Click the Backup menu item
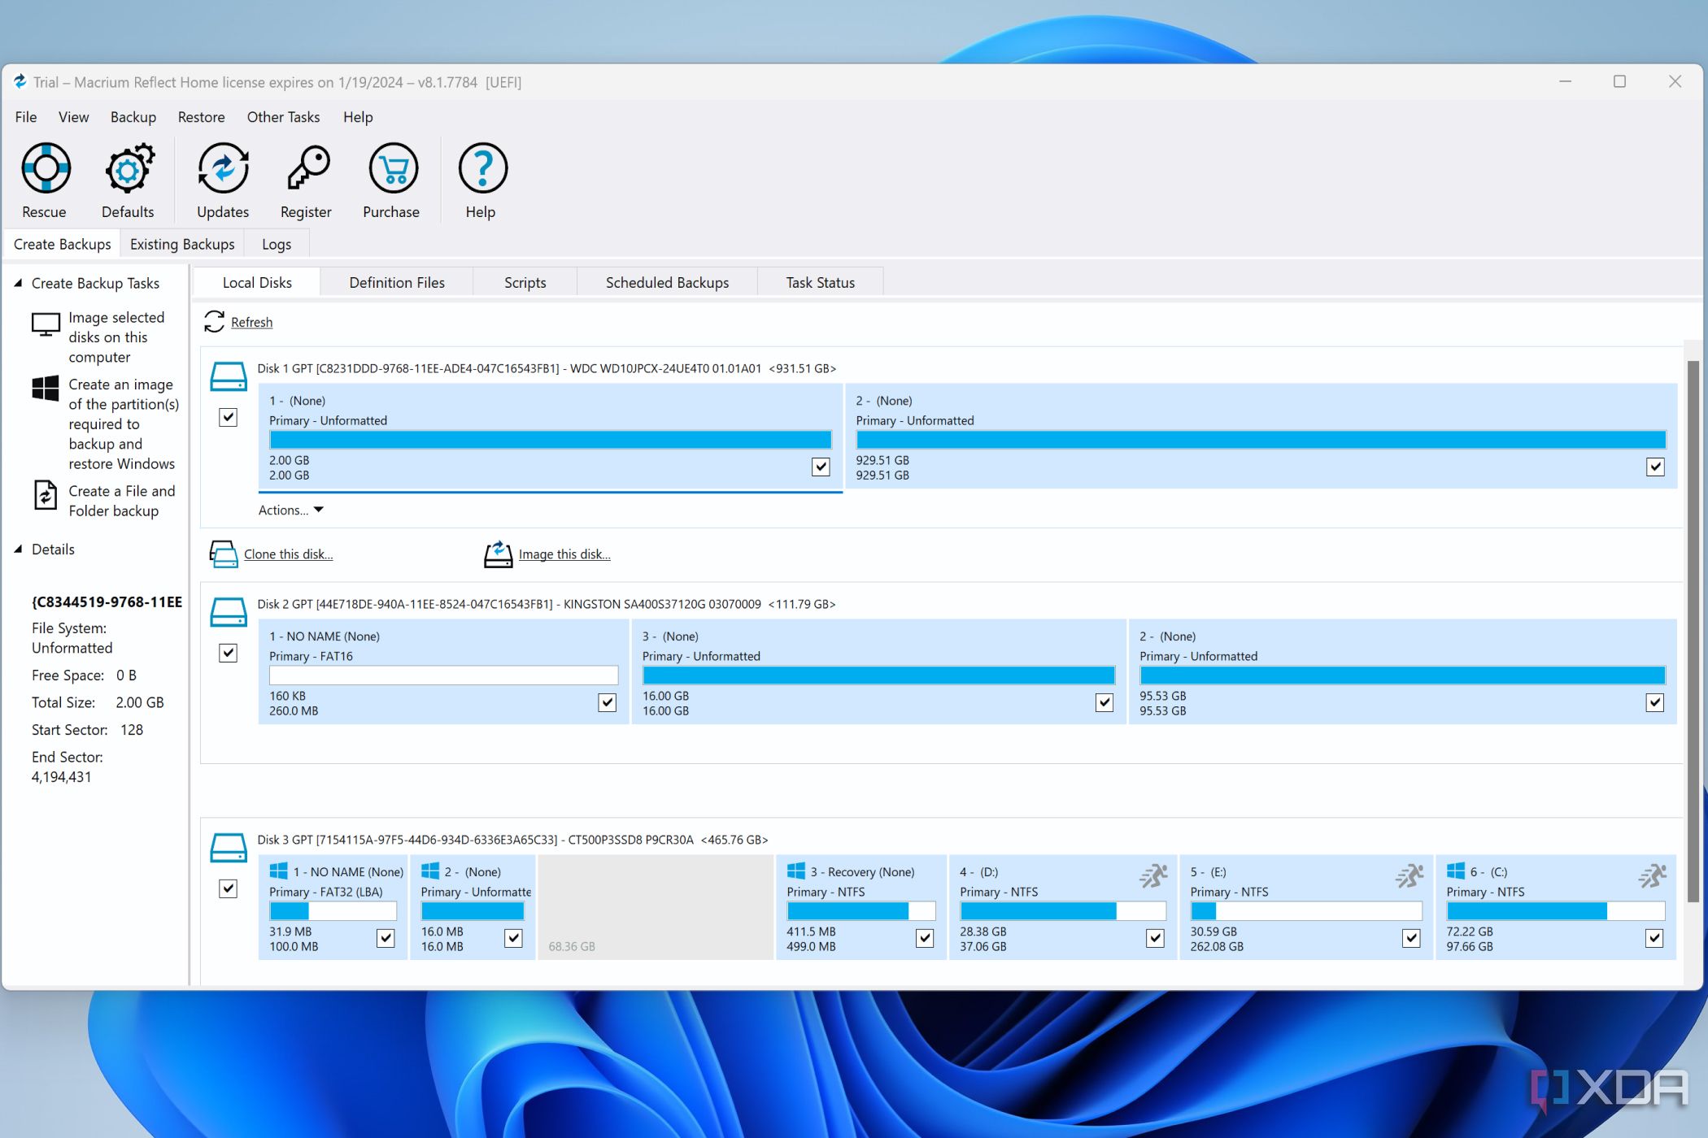1708x1138 pixels. (x=133, y=117)
